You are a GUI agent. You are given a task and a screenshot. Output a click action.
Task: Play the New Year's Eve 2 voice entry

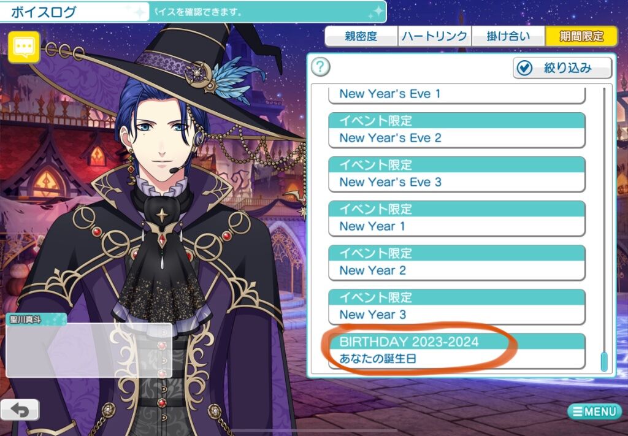point(456,130)
